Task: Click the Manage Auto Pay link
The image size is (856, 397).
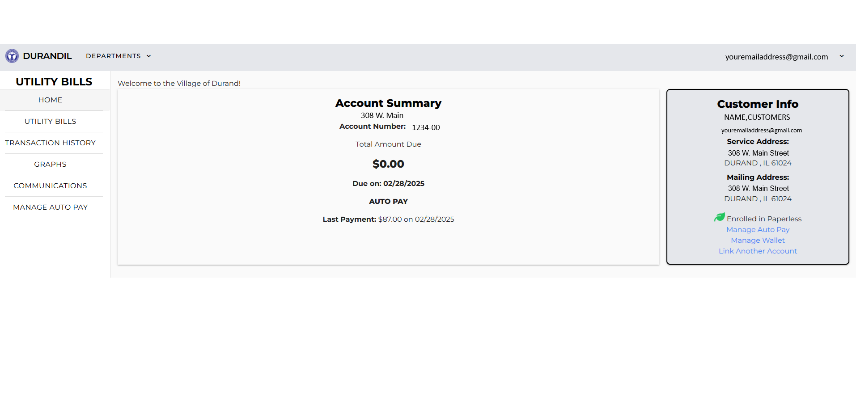Action: 758,229
